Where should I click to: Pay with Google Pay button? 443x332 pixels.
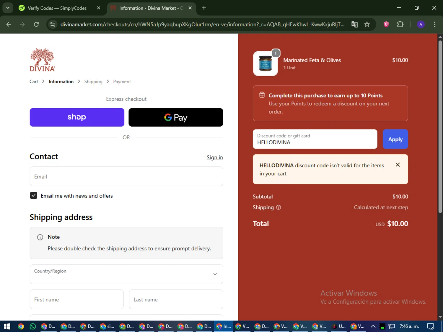176,117
